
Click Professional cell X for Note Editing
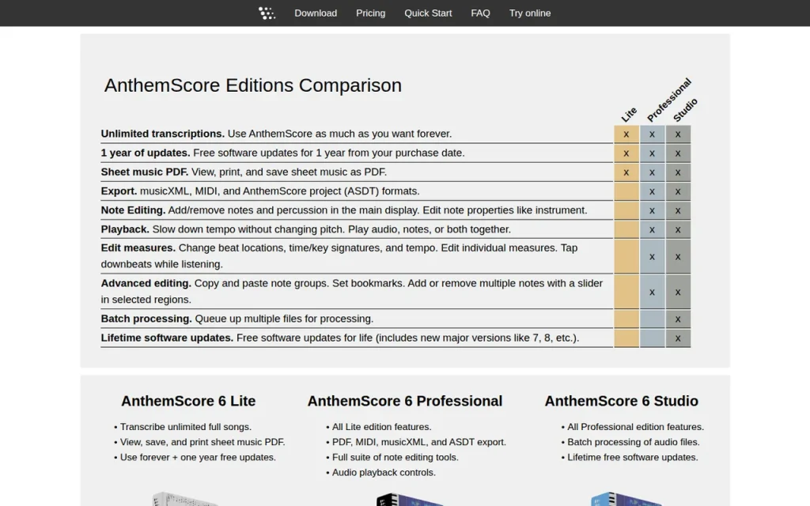pyautogui.click(x=652, y=210)
